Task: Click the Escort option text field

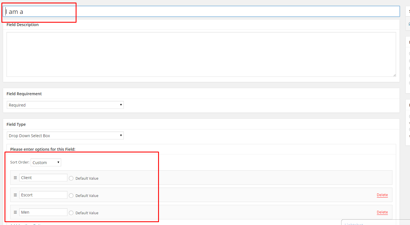Action: click(43, 195)
